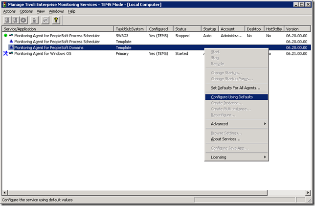Viewport: 315px width, 206px height.
Task: Click the greyed Stop context menu entry
Action: pyautogui.click(x=237, y=58)
